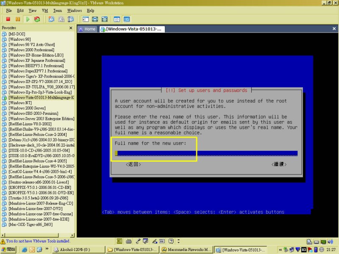Switch to the Home tab
Image resolution: width=339 pixels, height=254 pixels.
point(87,29)
